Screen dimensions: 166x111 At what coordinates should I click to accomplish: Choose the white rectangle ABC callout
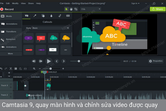(53, 50)
